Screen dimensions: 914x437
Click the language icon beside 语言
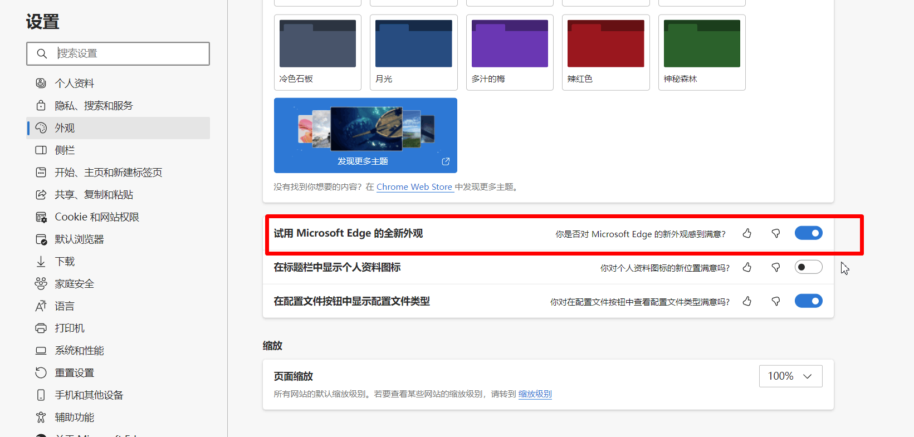coord(41,306)
